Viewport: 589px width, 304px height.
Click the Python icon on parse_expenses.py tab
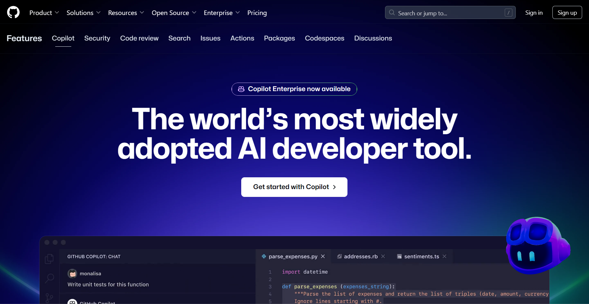[x=264, y=256]
